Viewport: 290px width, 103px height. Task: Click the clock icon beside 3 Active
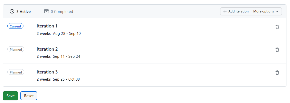(12, 11)
